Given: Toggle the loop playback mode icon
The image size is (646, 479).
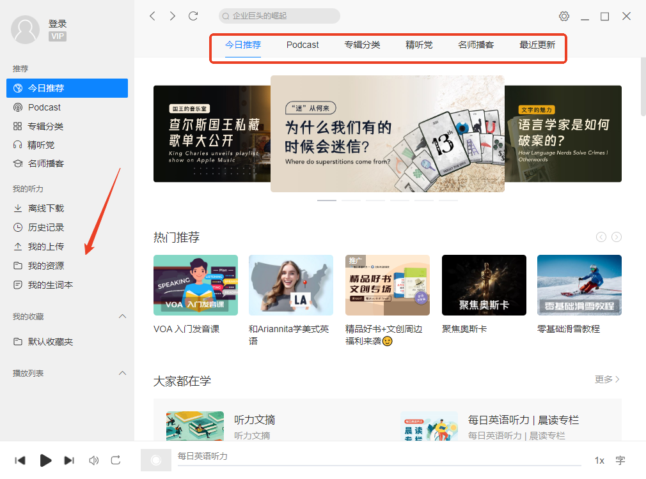Looking at the screenshot, I should tap(116, 460).
